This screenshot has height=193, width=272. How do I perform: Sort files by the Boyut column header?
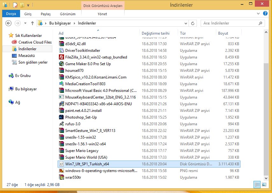pos(223,33)
